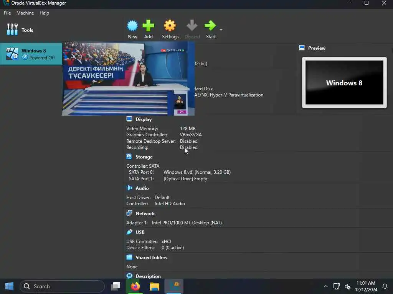
Task: Click the 'VBoxSVGA' graphics controller value
Action: coord(191,134)
